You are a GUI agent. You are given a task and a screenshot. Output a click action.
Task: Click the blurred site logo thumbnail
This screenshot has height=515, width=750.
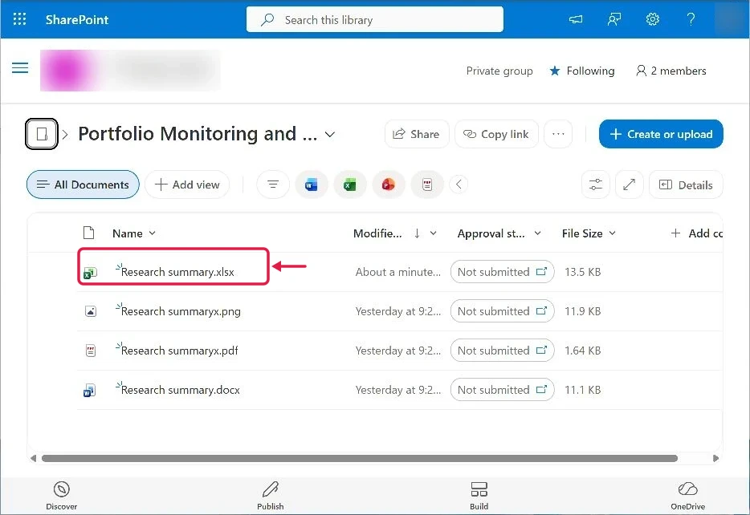(66, 71)
